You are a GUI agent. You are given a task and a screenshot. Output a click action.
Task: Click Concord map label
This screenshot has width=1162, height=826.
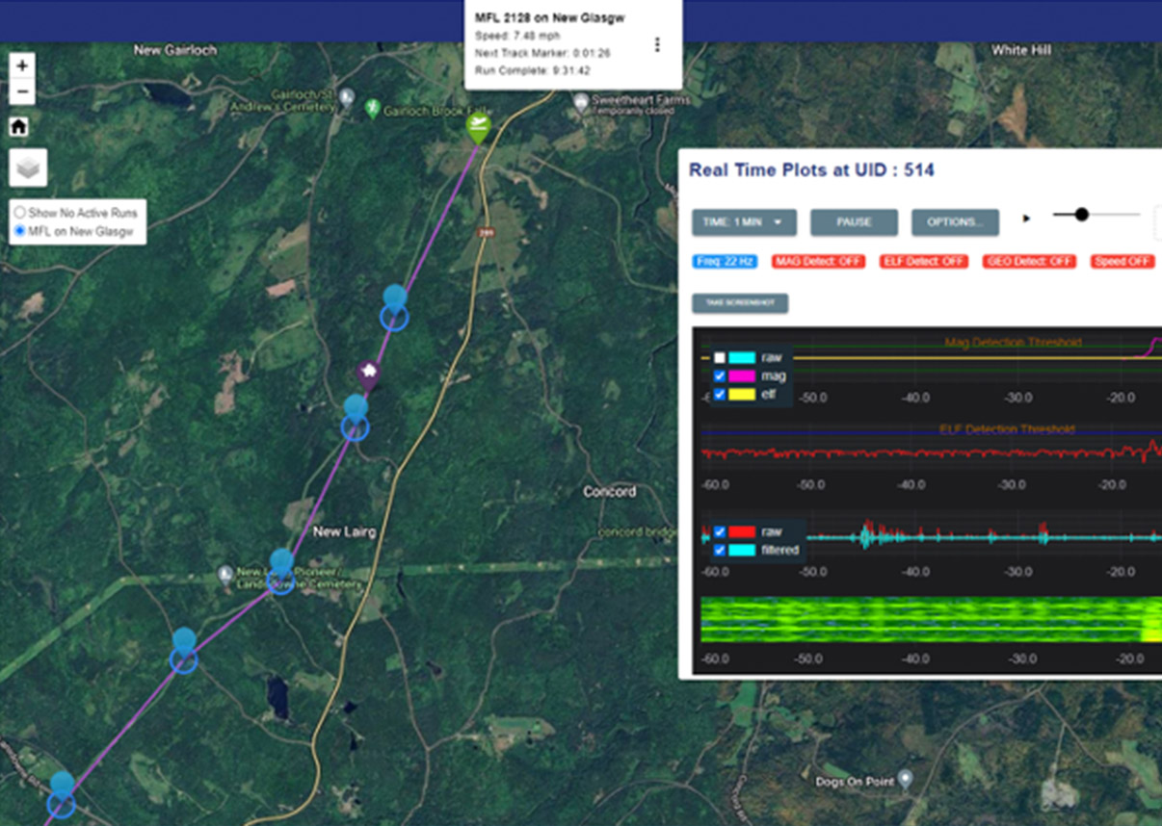[x=610, y=492]
